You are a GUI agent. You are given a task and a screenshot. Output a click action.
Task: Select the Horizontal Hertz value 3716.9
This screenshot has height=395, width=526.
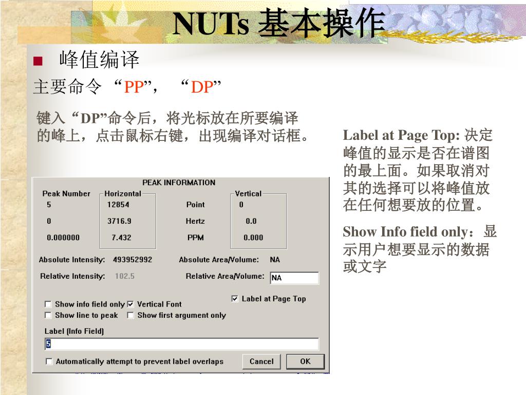point(119,221)
